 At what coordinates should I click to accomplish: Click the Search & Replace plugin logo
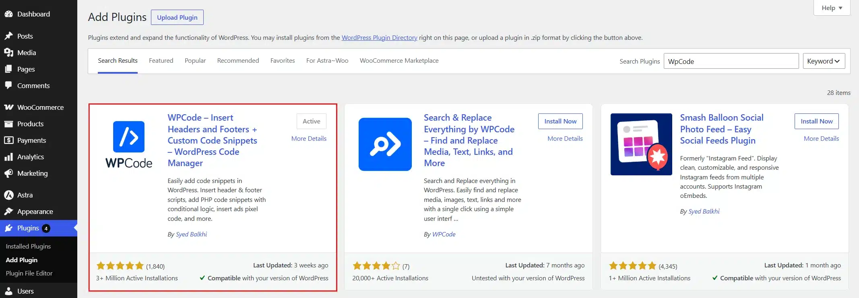click(385, 144)
